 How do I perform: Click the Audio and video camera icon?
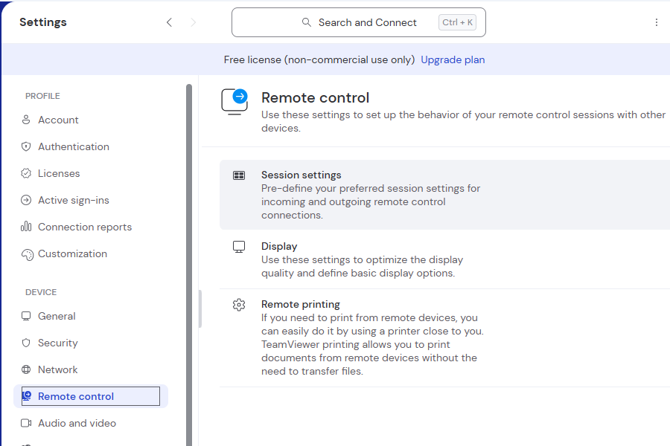pyautogui.click(x=26, y=423)
